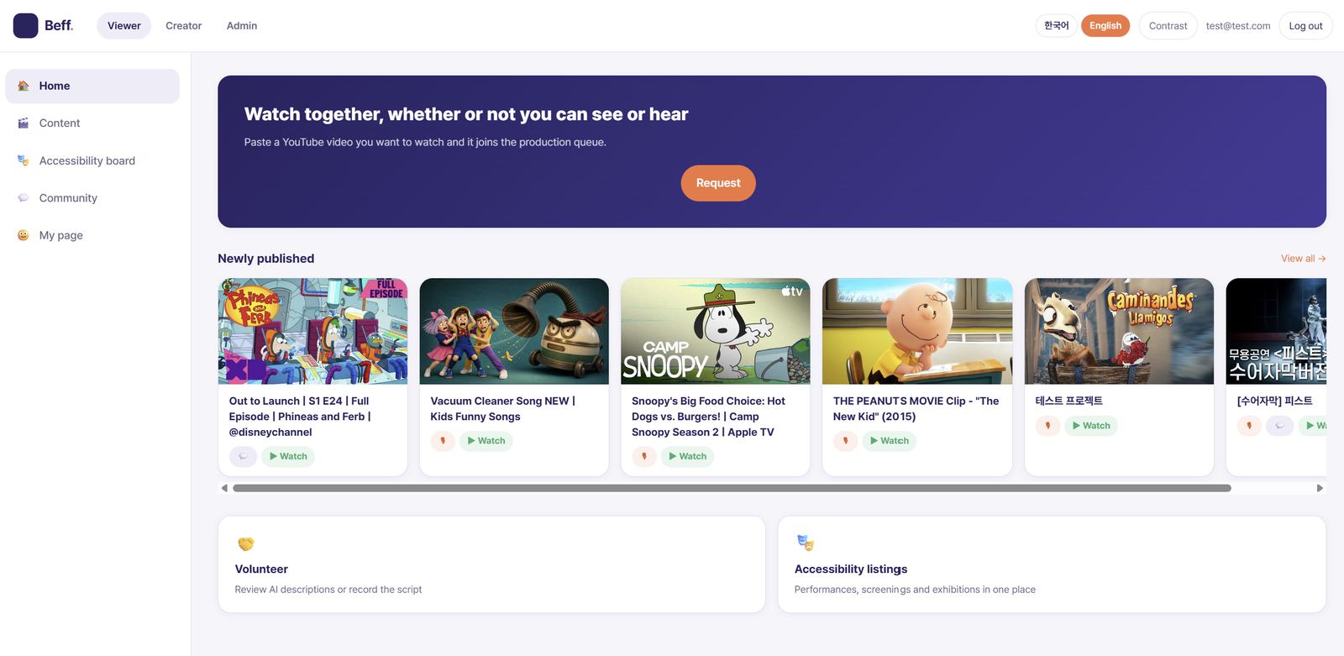This screenshot has width=1344, height=656.
Task: Open Content via its clapperboard icon
Action: pos(24,123)
